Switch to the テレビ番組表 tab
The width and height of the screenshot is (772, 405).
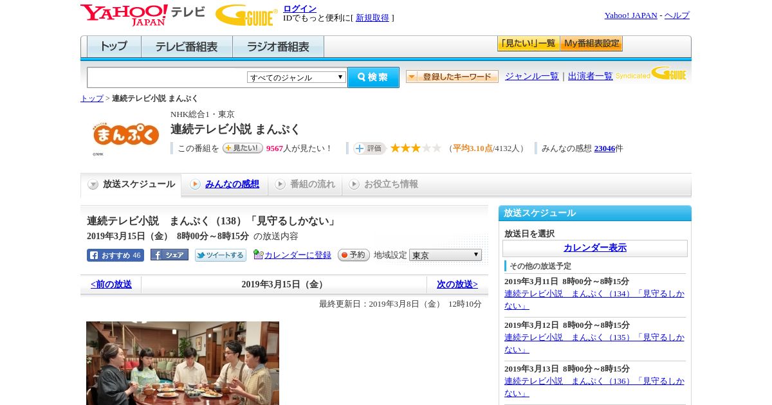click(187, 47)
